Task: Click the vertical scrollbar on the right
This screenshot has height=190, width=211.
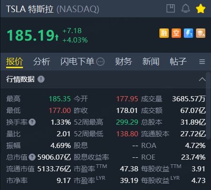Action: [x=208, y=106]
